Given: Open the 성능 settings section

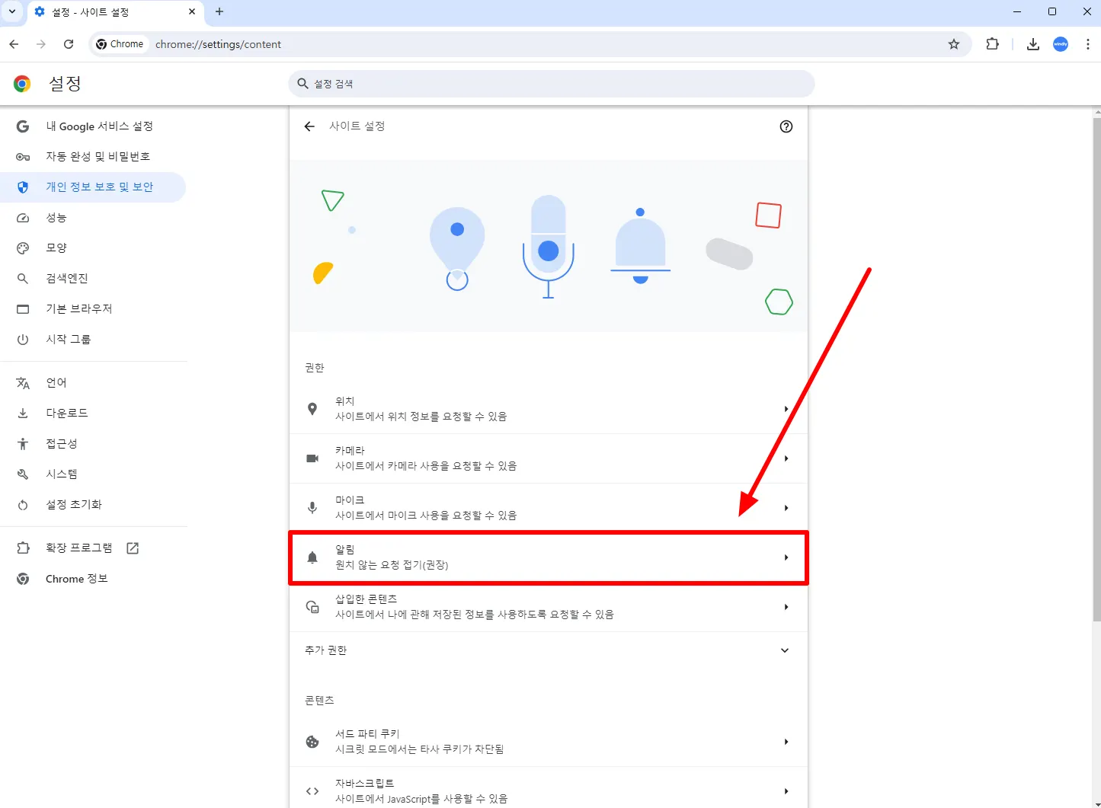Looking at the screenshot, I should pyautogui.click(x=93, y=218).
